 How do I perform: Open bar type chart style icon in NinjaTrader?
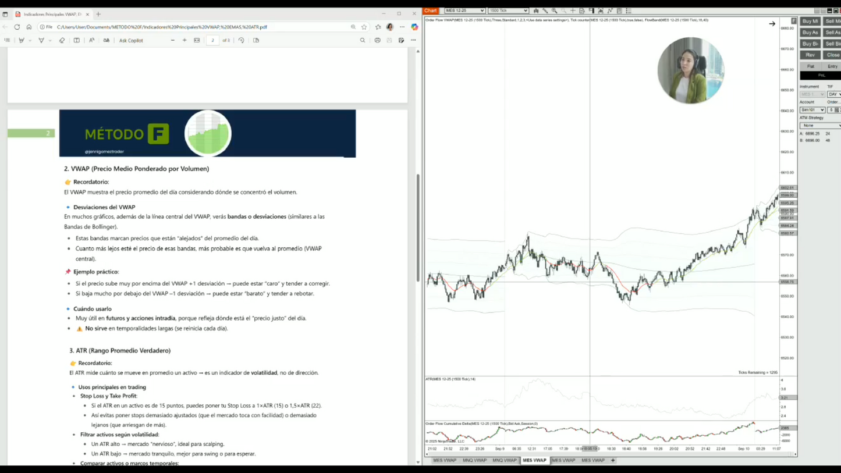[x=536, y=10]
